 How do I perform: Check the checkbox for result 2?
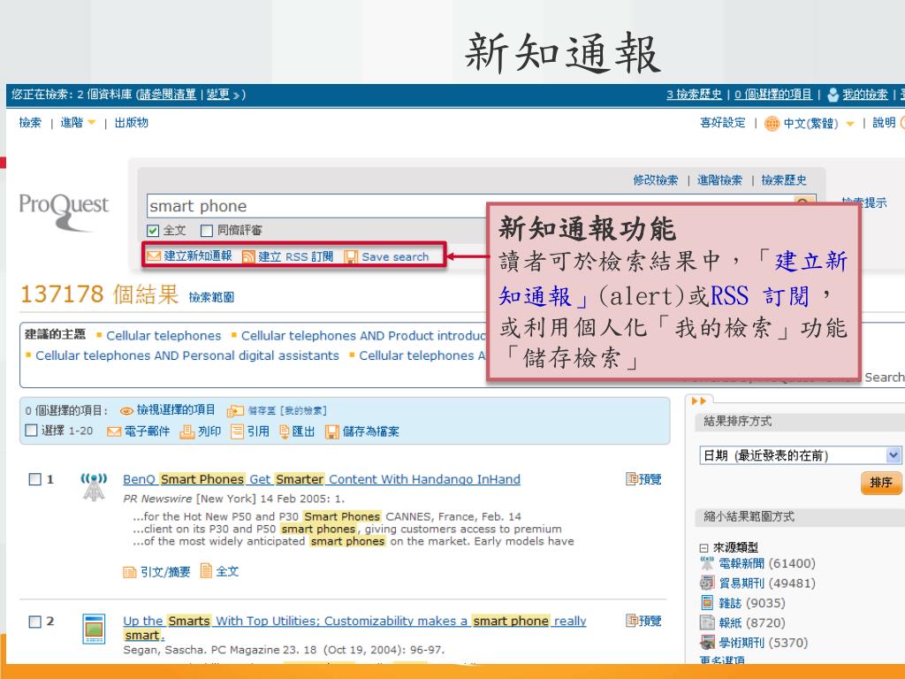tap(34, 622)
